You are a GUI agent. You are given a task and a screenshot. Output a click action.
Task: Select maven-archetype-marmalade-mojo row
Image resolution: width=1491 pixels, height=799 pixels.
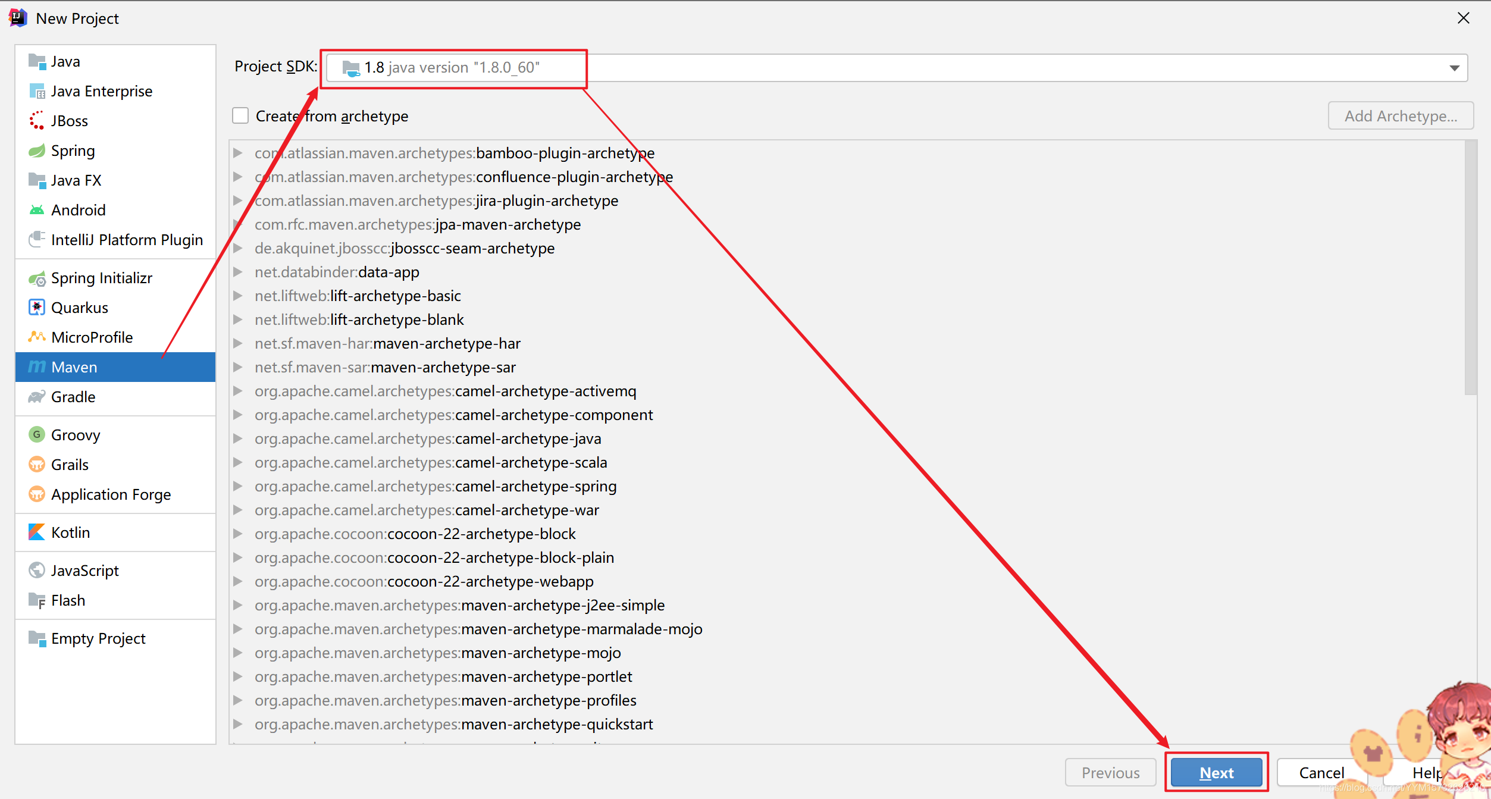point(847,629)
